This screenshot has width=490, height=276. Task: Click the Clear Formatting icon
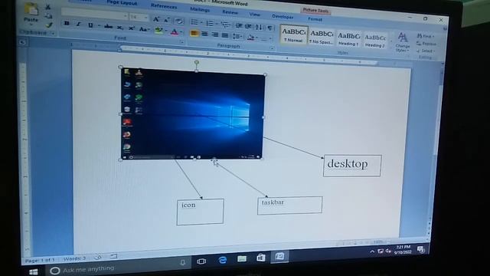(x=179, y=21)
